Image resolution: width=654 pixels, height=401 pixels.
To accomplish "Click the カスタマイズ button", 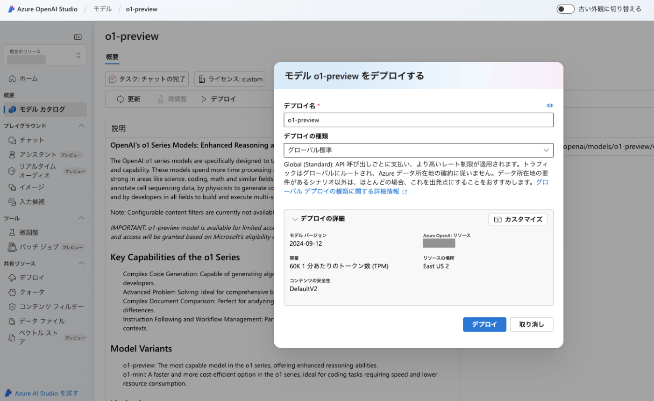I will point(518,219).
